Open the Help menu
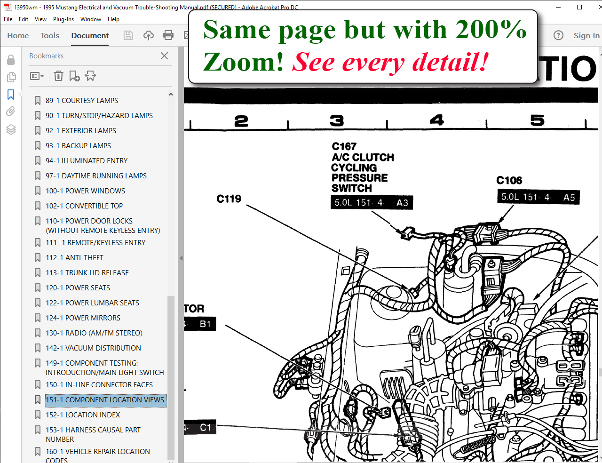The width and height of the screenshot is (602, 463). [x=113, y=19]
